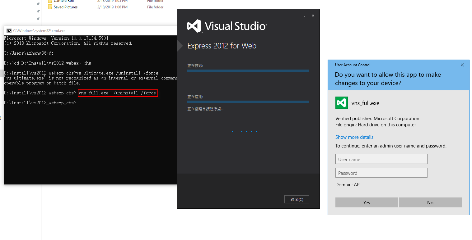
Task: Click the middle pin icon in Quick Access
Action: point(38,12)
